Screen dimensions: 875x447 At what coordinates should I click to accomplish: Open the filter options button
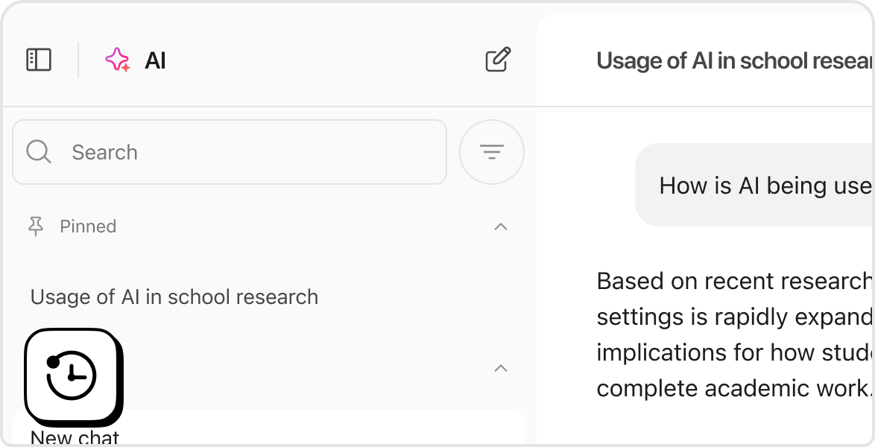tap(492, 152)
